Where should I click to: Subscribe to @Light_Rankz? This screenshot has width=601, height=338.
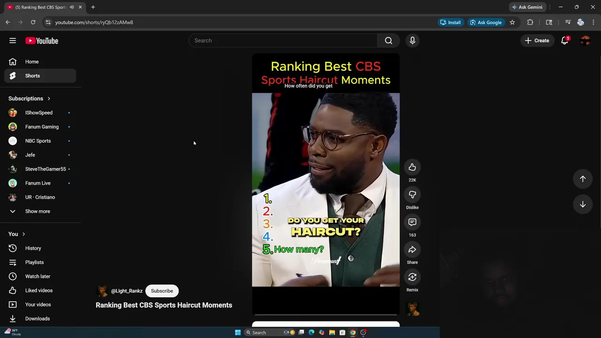[162, 291]
